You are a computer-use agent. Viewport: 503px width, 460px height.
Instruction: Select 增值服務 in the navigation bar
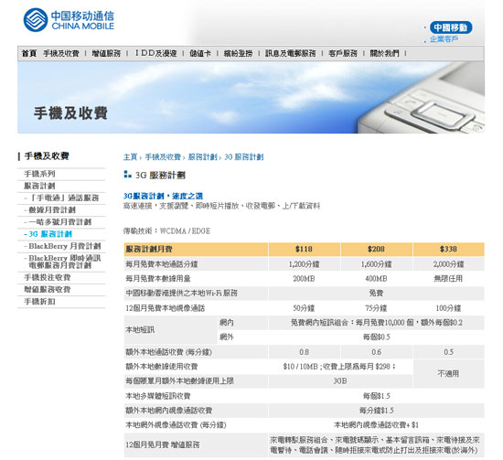106,53
